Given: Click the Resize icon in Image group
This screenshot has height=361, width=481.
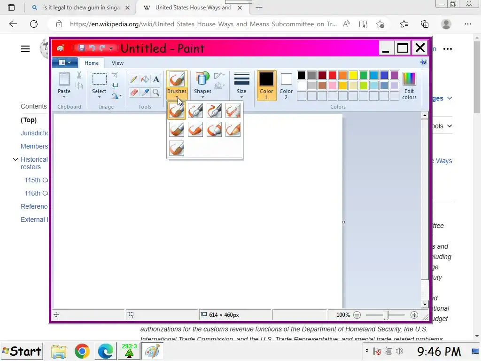Looking at the screenshot, I should click(115, 86).
